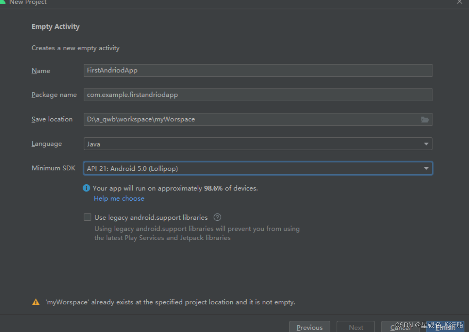469x332 pixels.
Task: Open the Help me choose link
Action: point(119,198)
